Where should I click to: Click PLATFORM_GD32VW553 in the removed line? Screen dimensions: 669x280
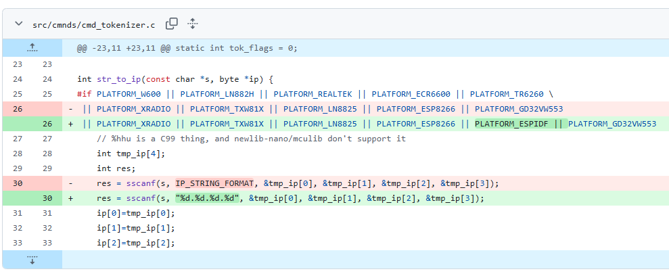[519, 109]
